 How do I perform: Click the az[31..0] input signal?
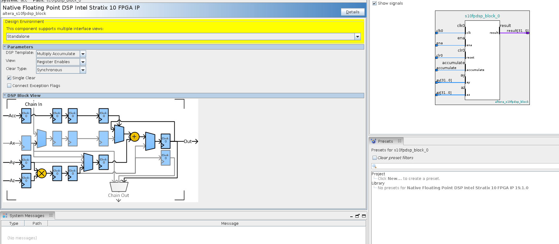coord(444,93)
